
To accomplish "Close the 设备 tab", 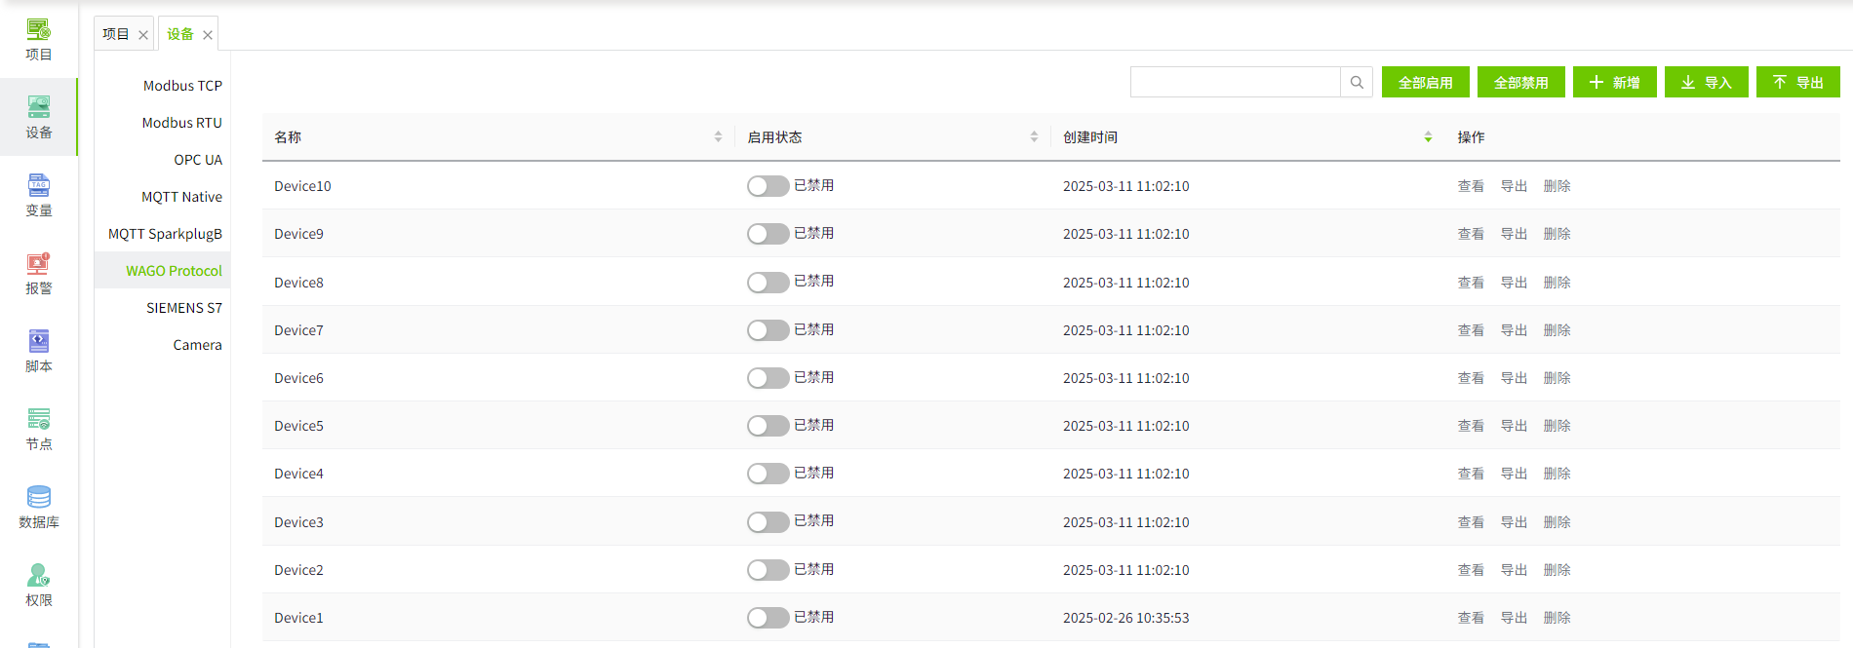I will (x=208, y=35).
